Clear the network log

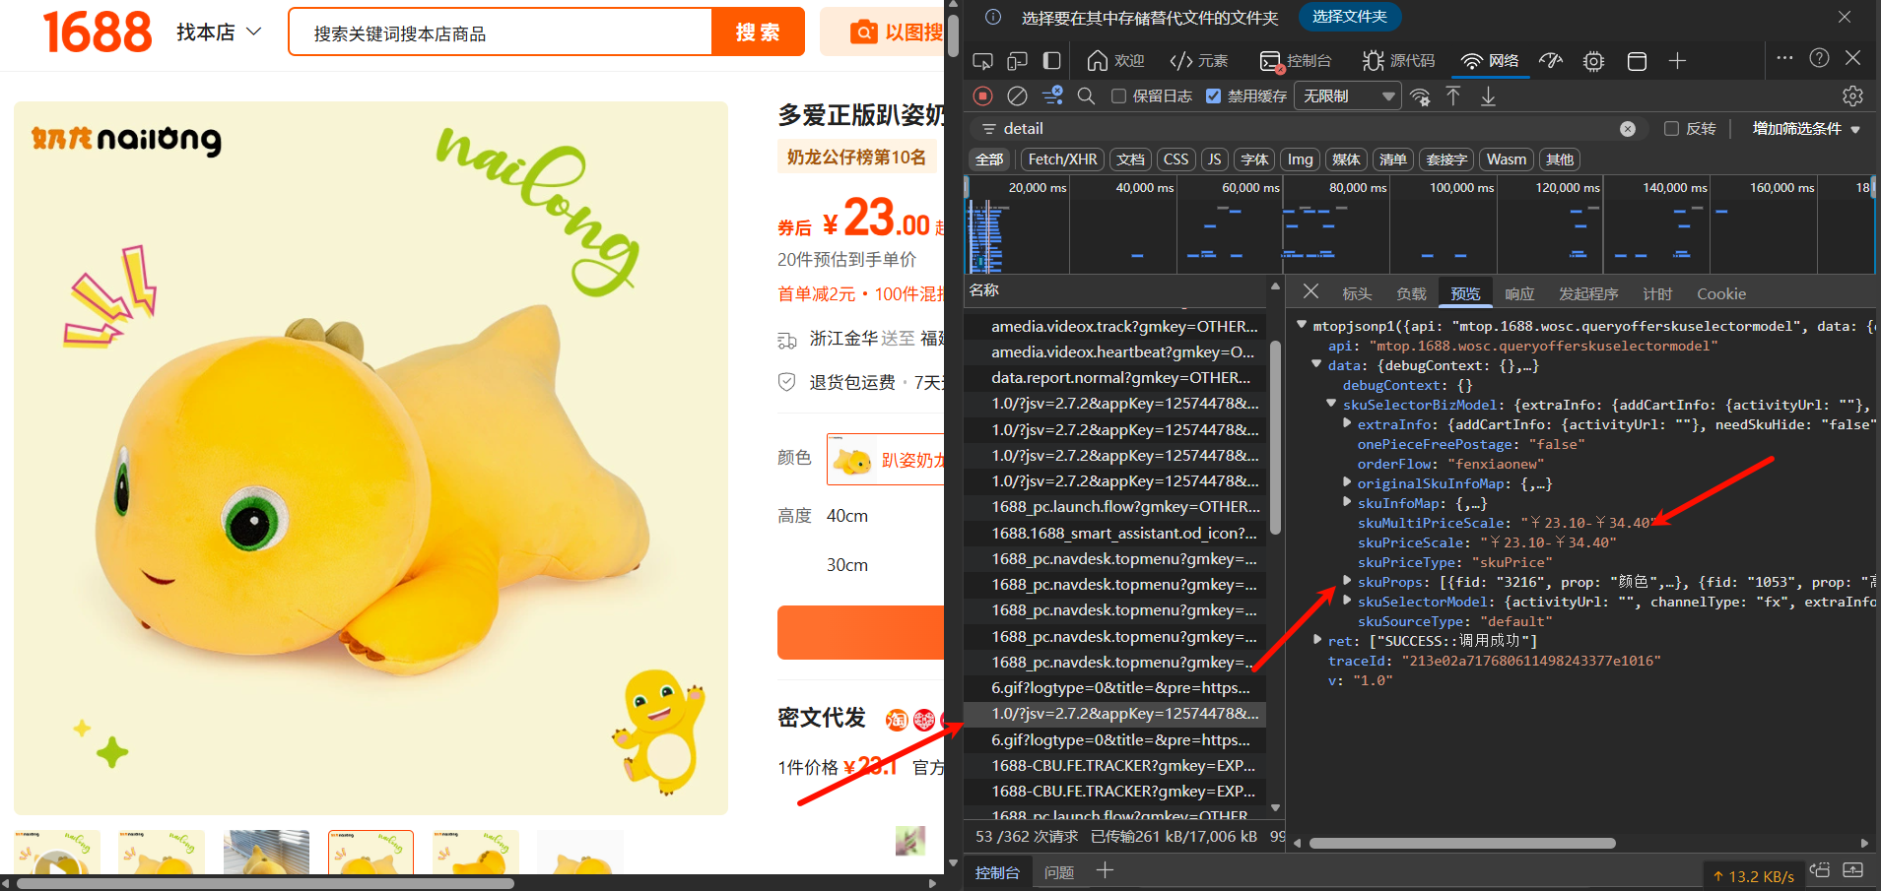click(1017, 95)
